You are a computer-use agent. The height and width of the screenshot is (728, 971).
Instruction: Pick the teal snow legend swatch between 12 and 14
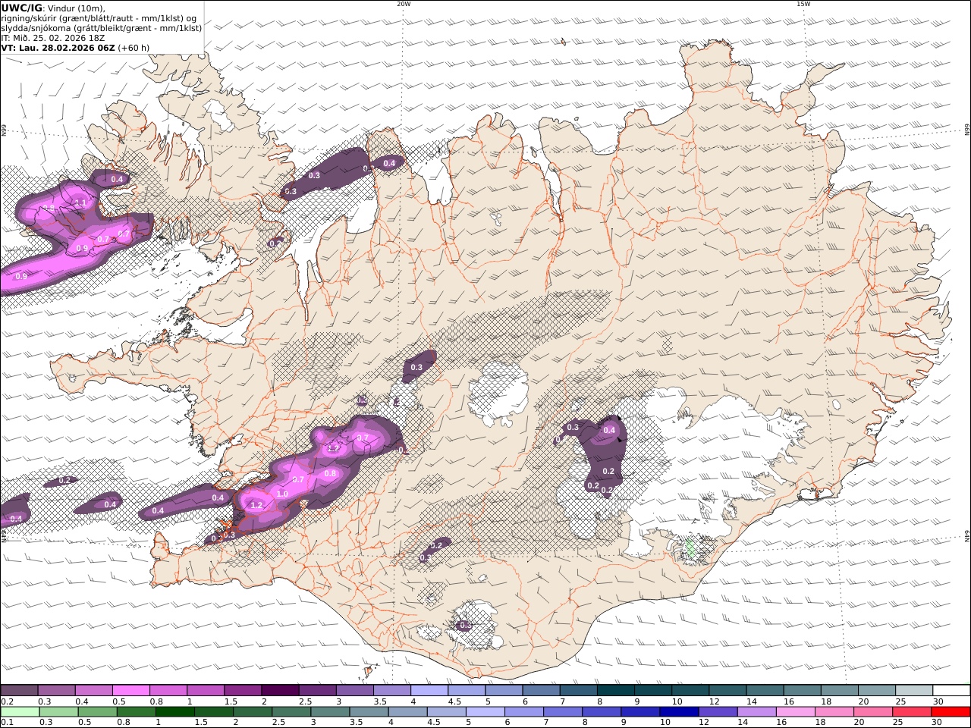[x=728, y=690]
